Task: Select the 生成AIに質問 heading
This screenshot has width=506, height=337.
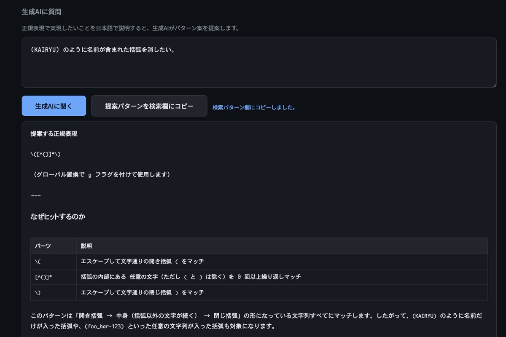Action: point(41,12)
